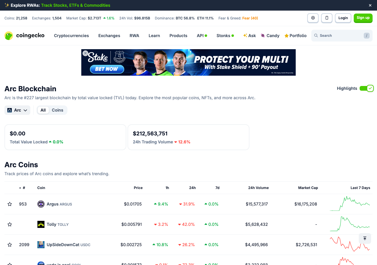Open Argus seven-day sparkline chart
The image size is (377, 265).
click(x=350, y=204)
